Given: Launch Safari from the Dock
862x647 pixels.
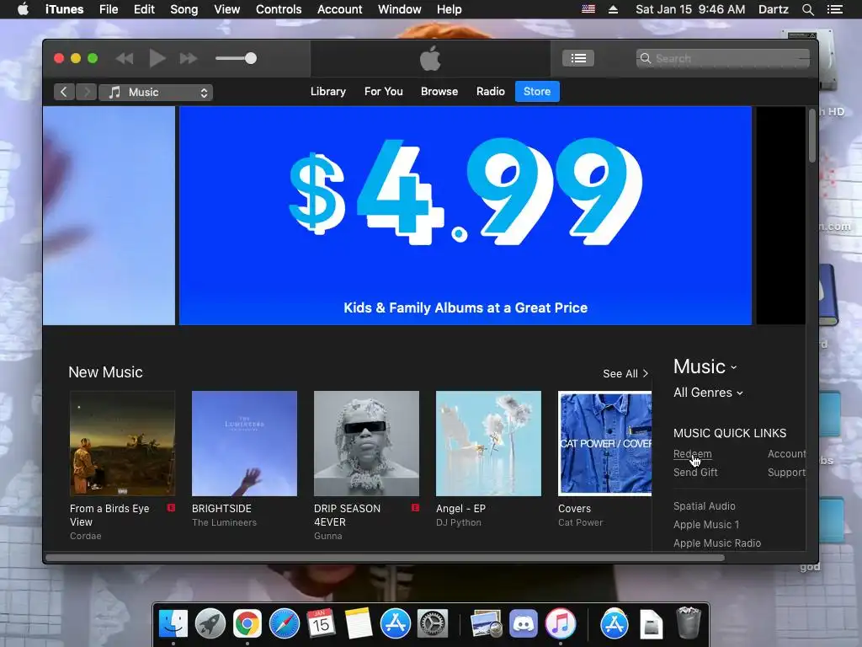Looking at the screenshot, I should [x=284, y=623].
